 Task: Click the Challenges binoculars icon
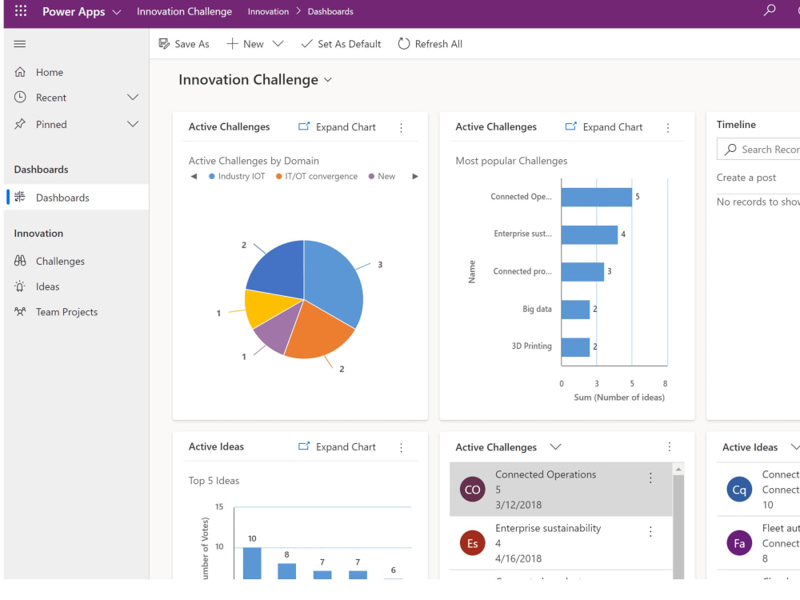pos(20,261)
